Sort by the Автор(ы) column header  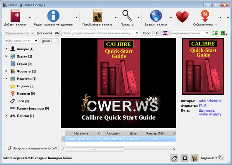coord(113,133)
